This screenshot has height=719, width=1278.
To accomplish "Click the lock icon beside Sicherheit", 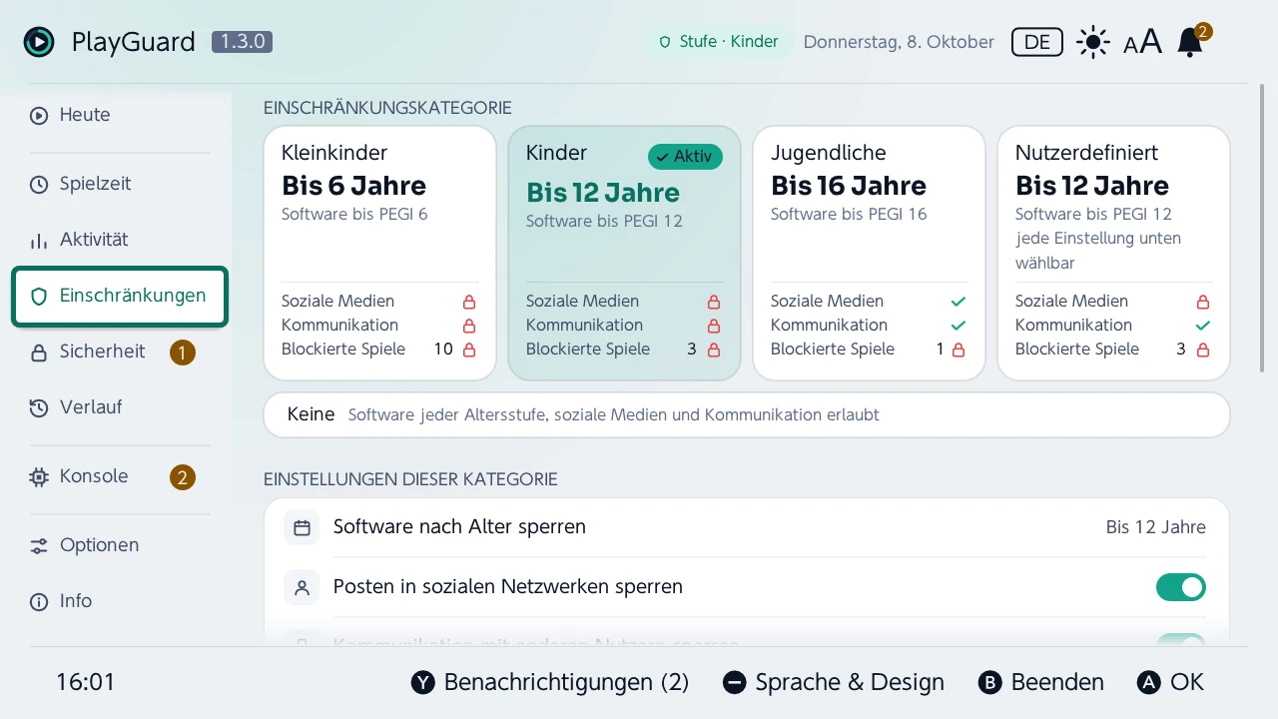I will coord(39,352).
